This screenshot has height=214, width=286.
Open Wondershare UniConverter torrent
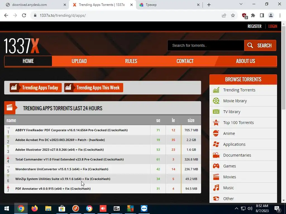pyautogui.click(x=62, y=169)
